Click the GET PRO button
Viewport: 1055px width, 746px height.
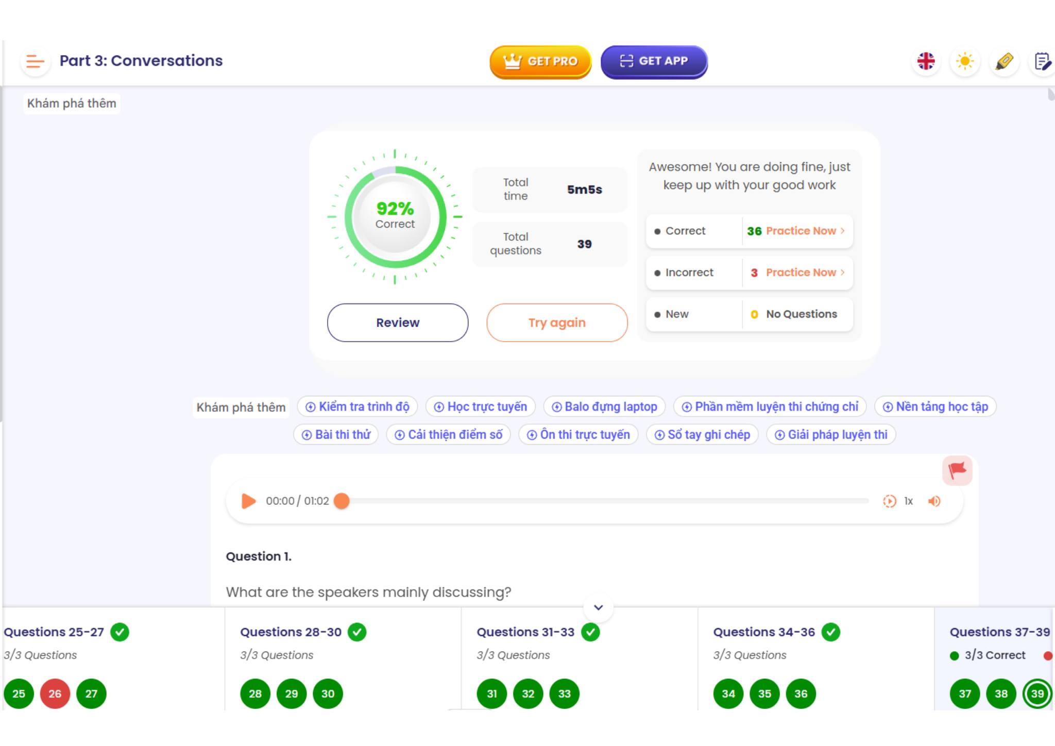pyautogui.click(x=540, y=61)
